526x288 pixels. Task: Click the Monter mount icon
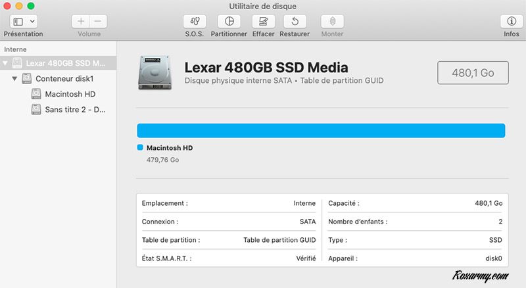332,21
